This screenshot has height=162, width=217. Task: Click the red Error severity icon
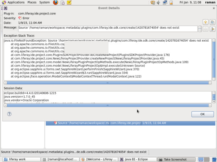pos(20,18)
